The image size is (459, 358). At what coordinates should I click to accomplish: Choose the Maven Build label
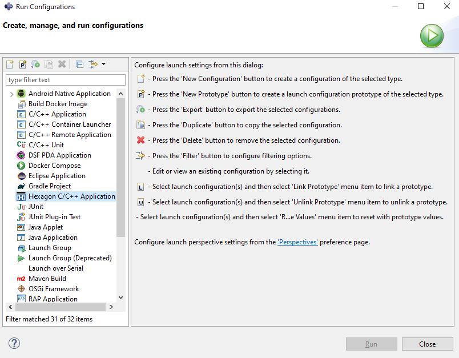coord(47,279)
